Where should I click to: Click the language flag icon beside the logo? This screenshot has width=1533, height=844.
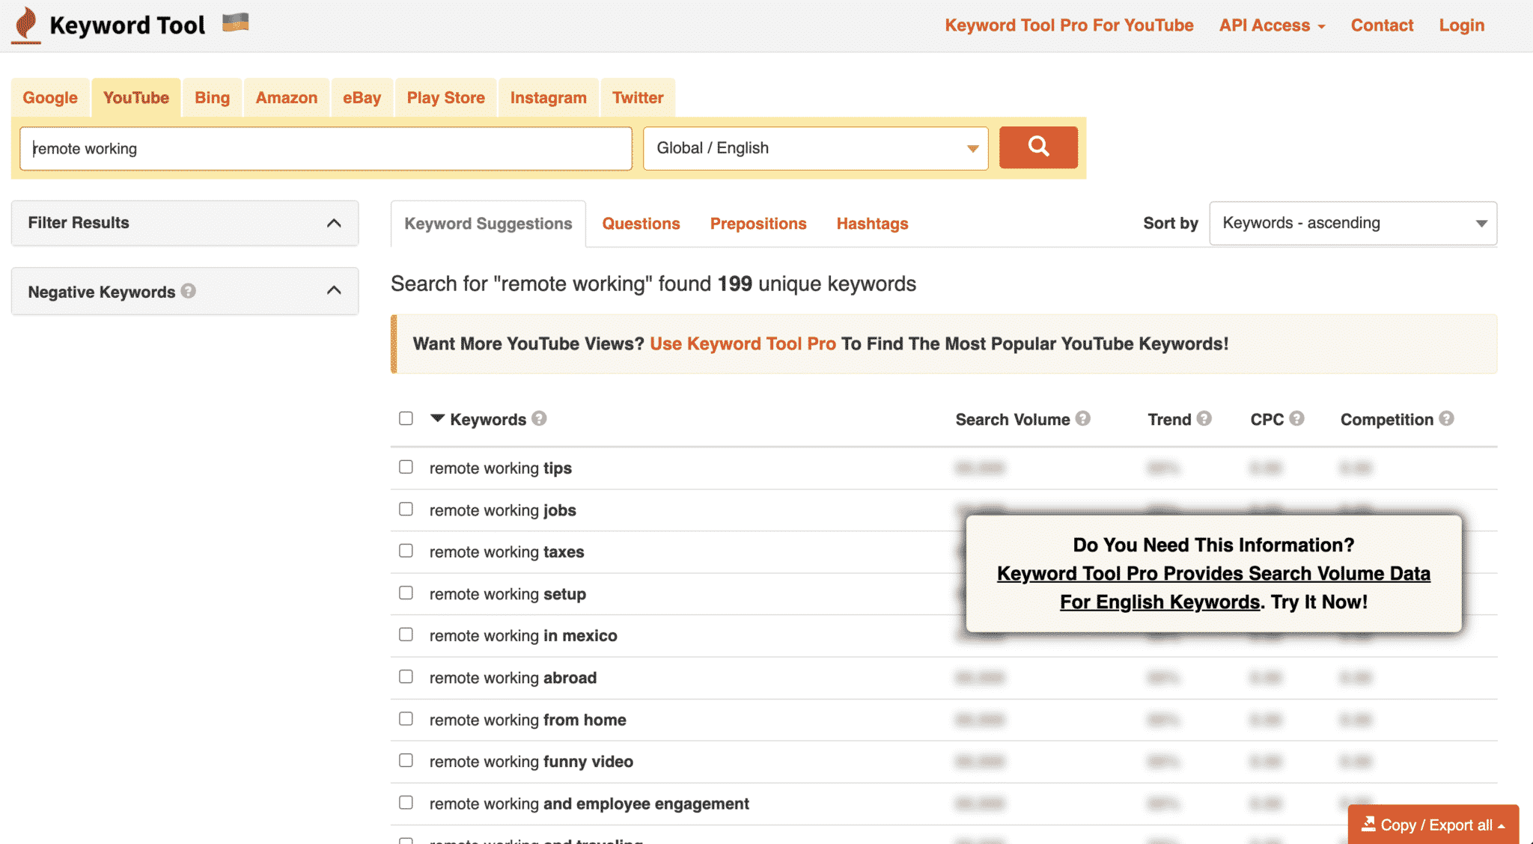click(235, 22)
